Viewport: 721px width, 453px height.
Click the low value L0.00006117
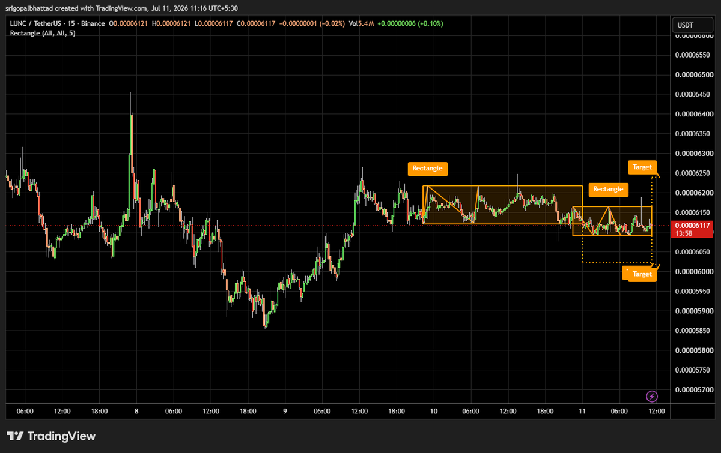coord(214,23)
